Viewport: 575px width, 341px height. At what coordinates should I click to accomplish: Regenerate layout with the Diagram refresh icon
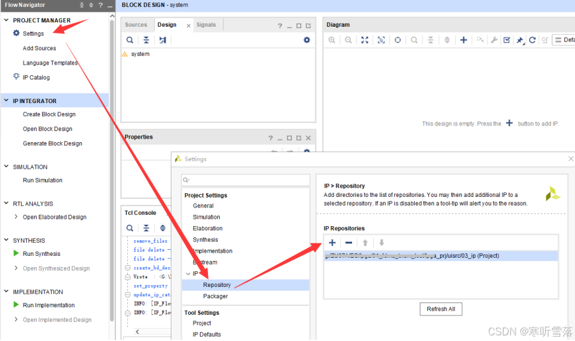tap(532, 40)
